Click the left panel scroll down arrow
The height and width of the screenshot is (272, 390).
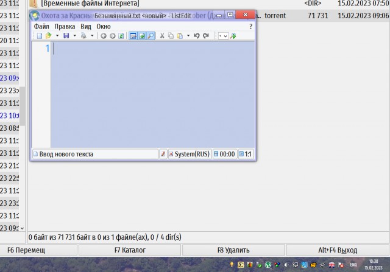[x=23, y=228]
